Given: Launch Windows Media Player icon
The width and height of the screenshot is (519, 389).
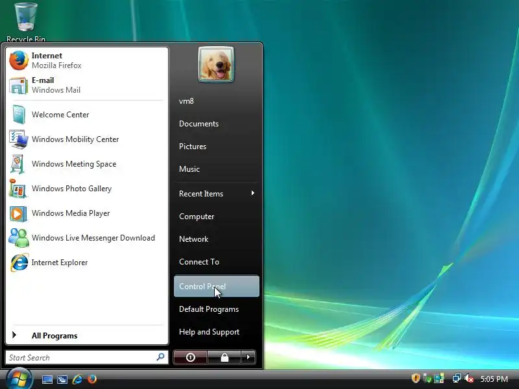Looking at the screenshot, I should pos(18,213).
